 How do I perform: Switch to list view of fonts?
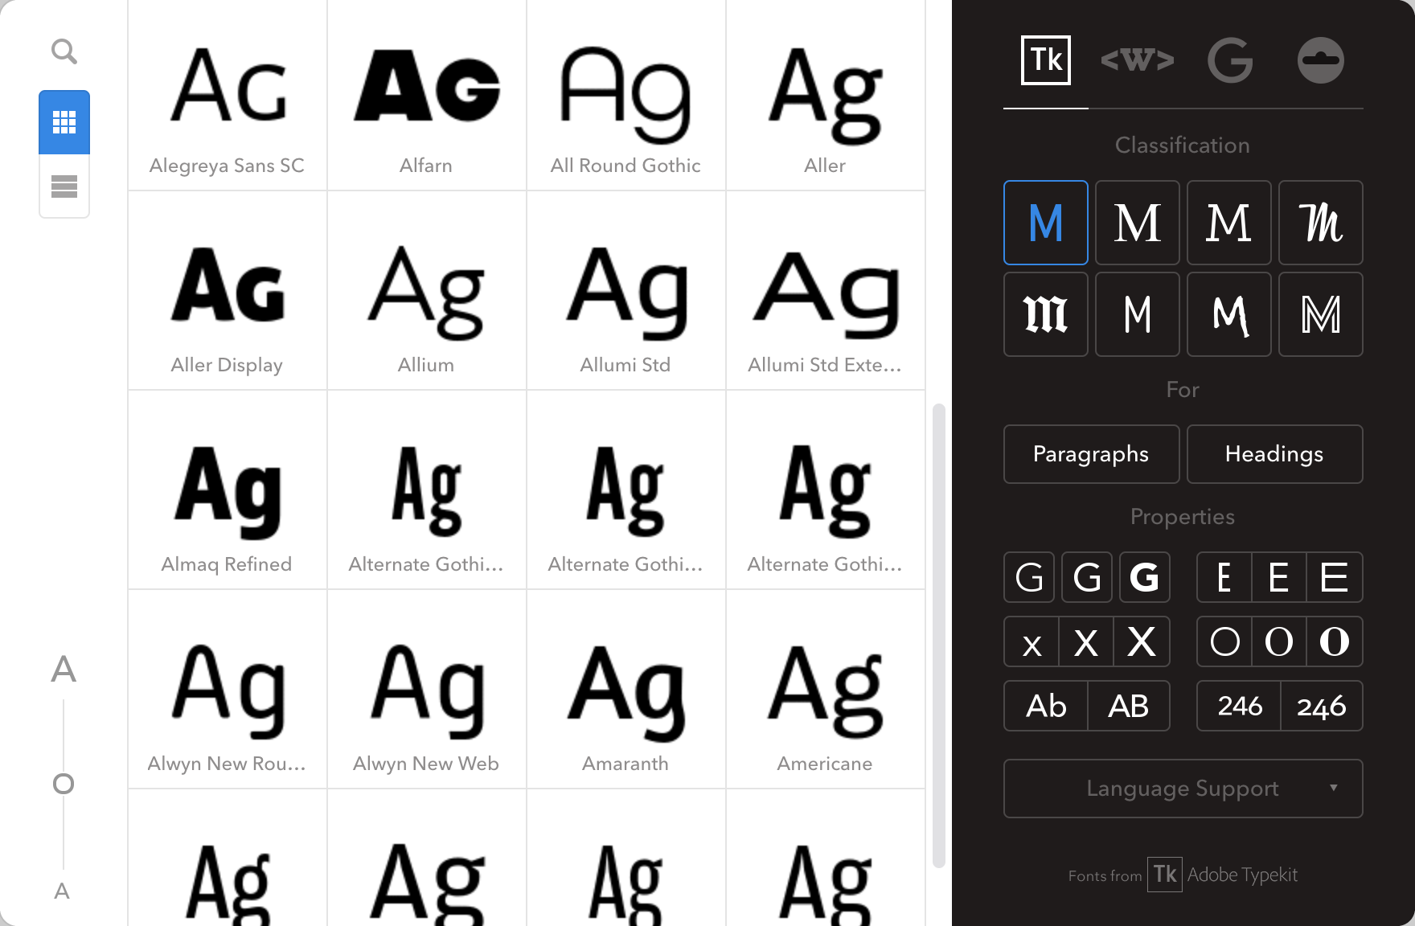coord(64,186)
